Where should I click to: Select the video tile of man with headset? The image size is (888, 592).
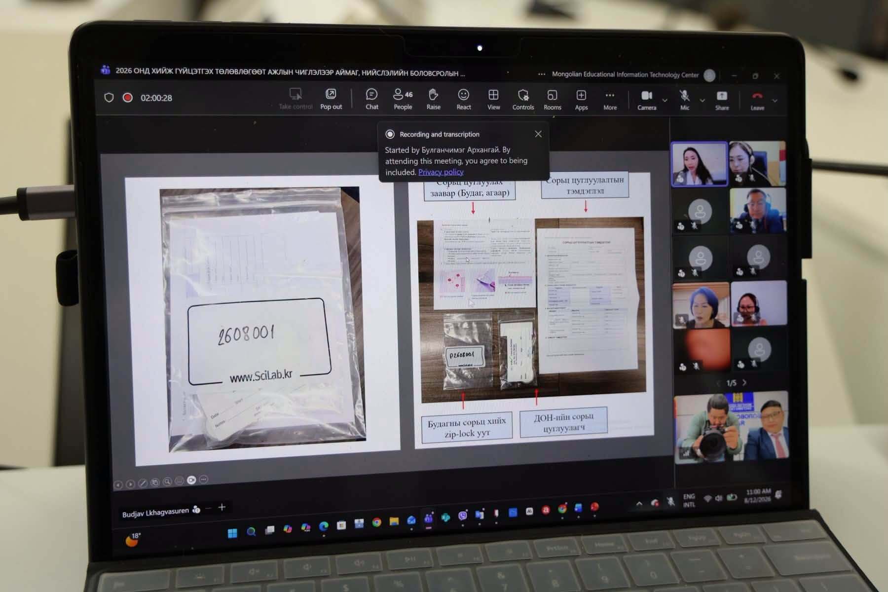(758, 210)
